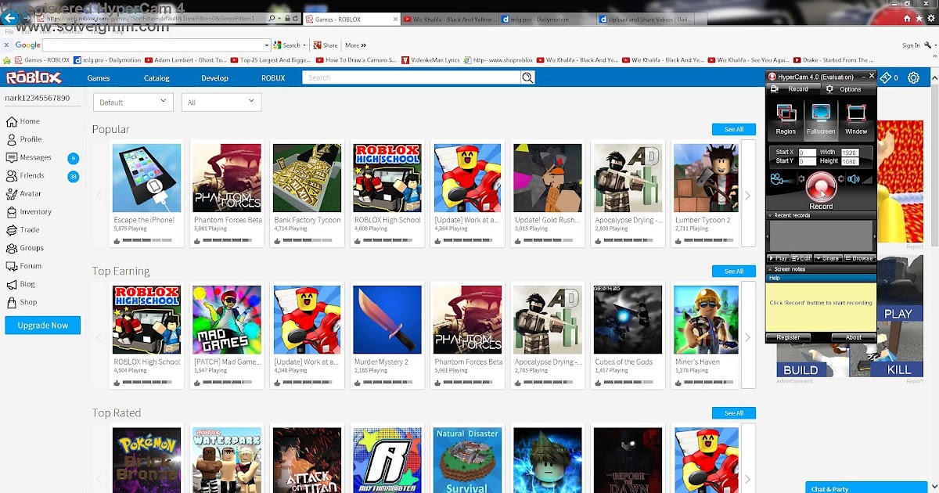Viewport: 939px width, 493px height.
Task: Open audio settings gear right of Record
Action: coord(841,179)
